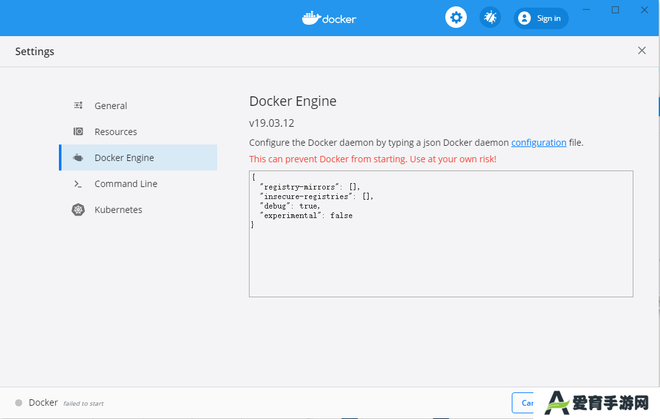The image size is (660, 419).
Task: Click the red risk warning text
Action: tap(372, 159)
